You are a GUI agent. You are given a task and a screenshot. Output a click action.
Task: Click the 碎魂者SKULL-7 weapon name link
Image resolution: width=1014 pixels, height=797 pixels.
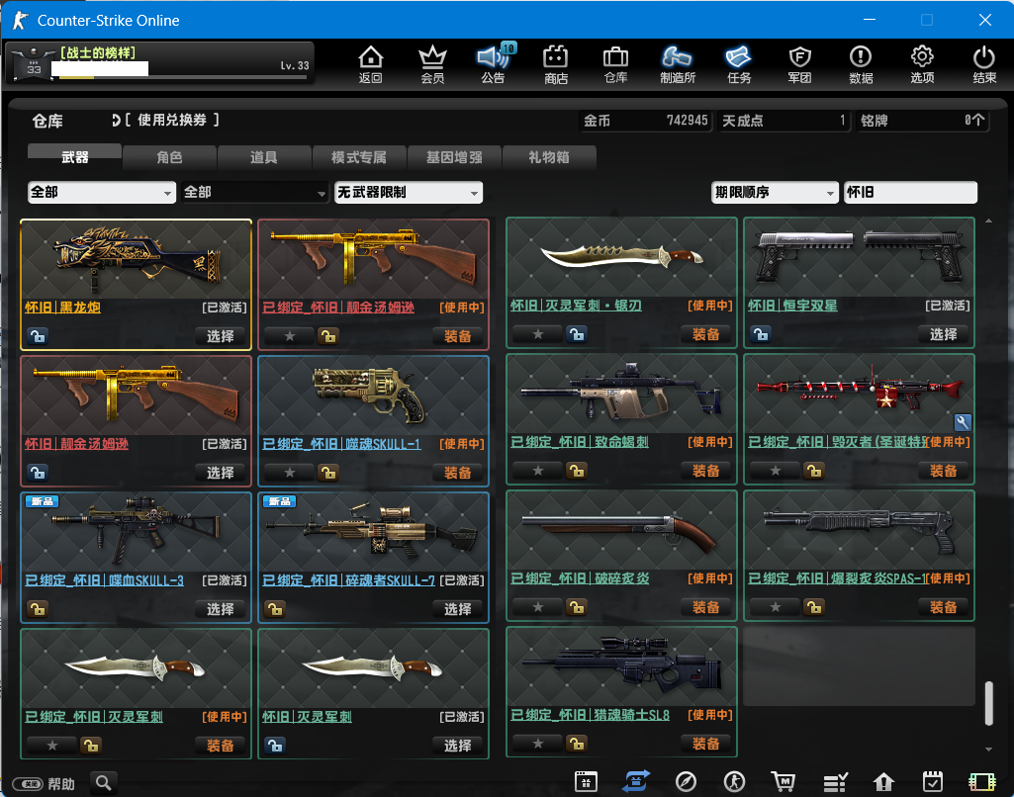point(348,580)
